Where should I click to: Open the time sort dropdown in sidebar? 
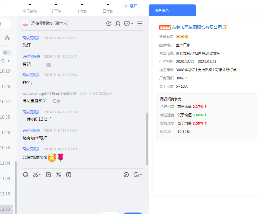[5, 61]
